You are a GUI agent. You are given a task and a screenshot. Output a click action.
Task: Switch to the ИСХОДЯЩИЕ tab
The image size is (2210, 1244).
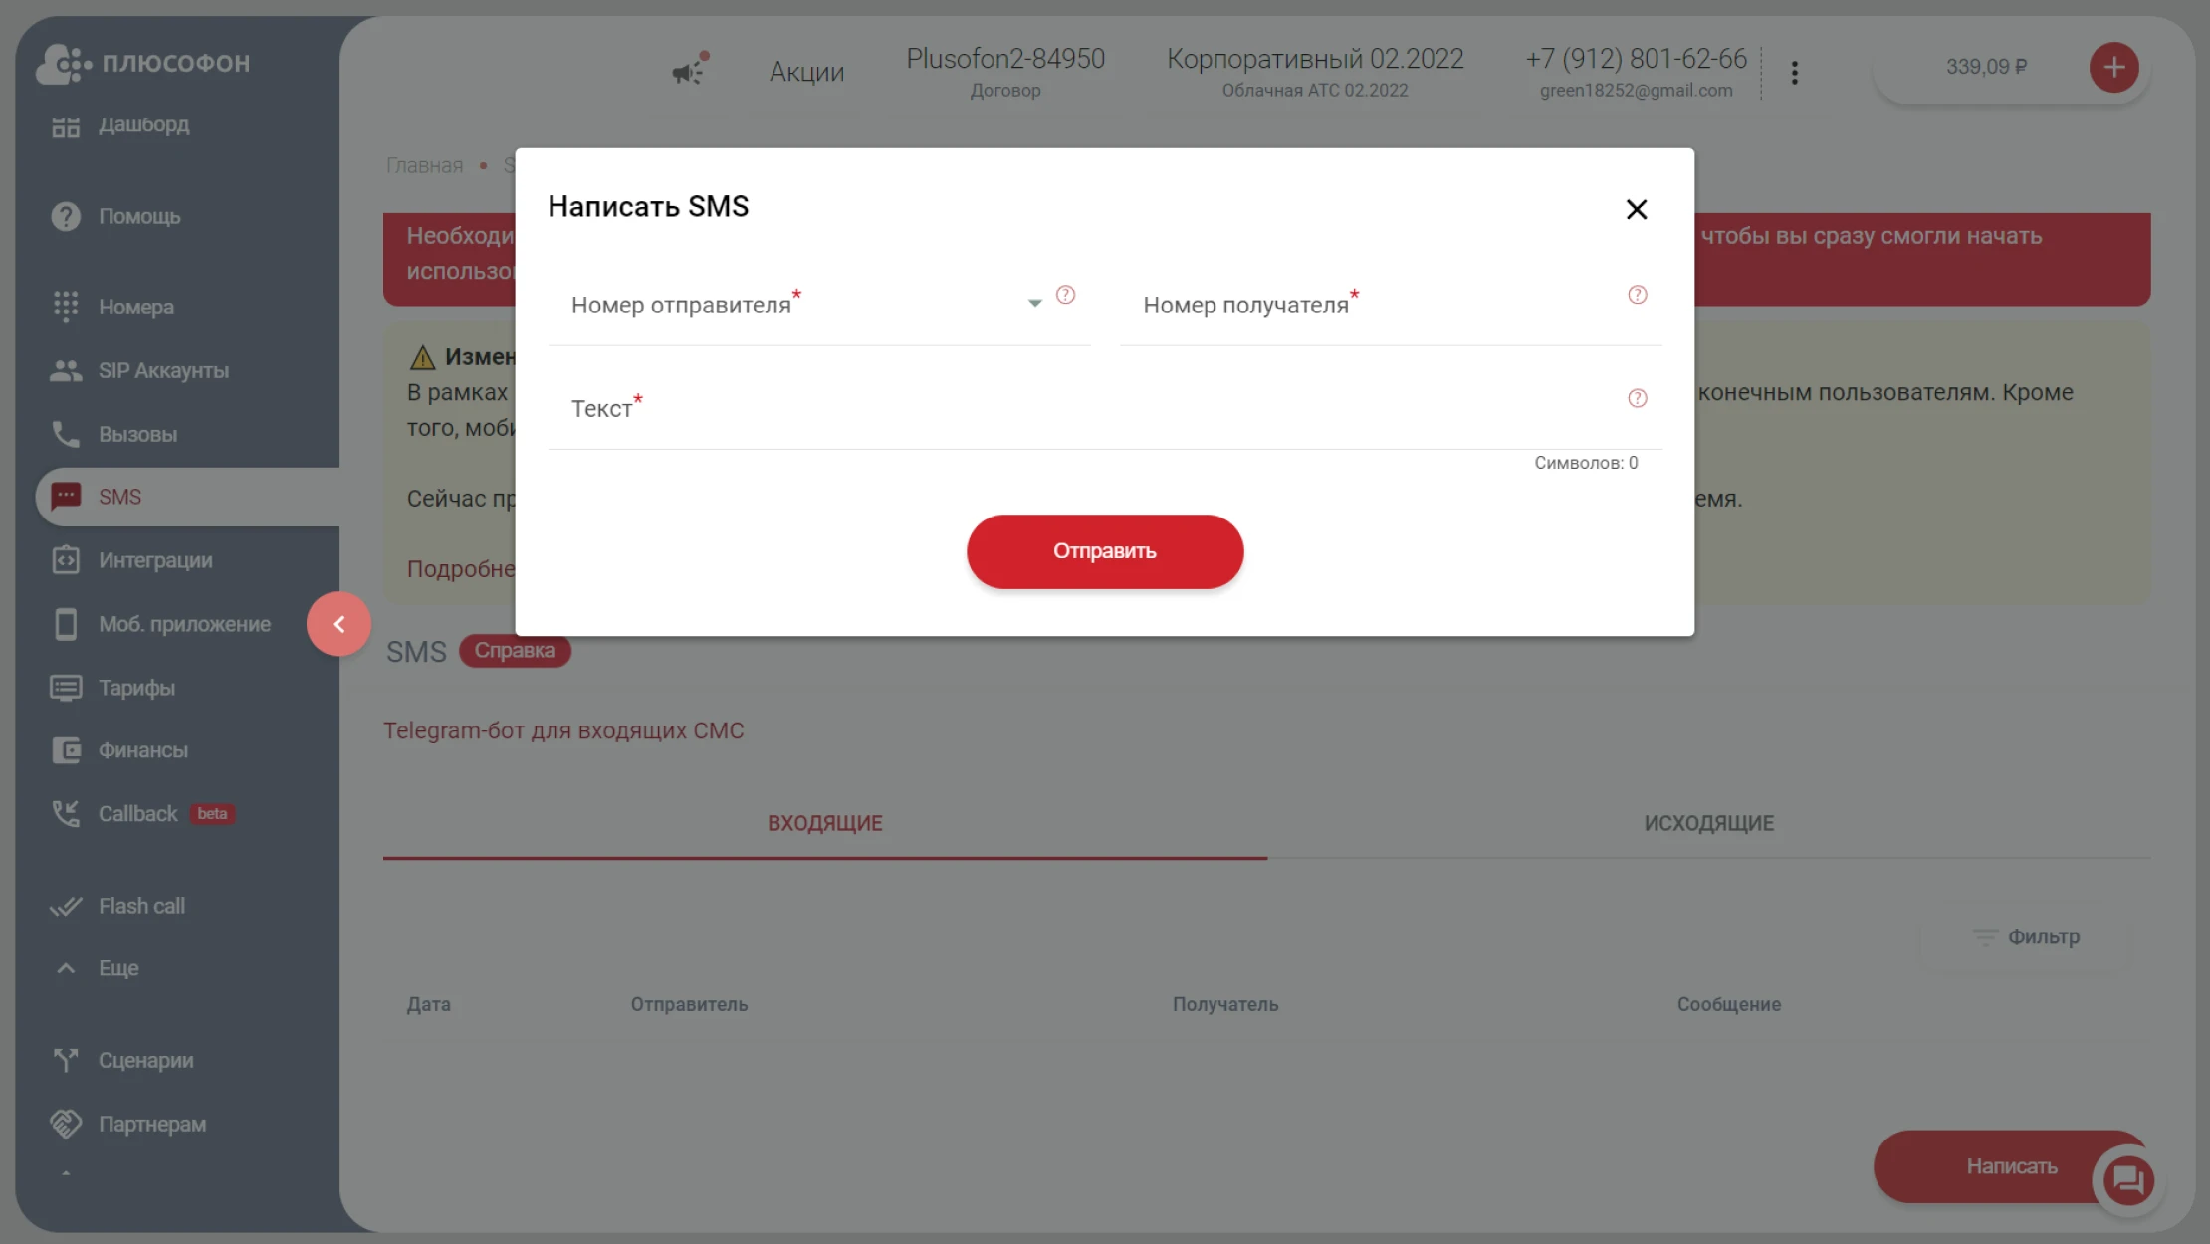(x=1708, y=823)
